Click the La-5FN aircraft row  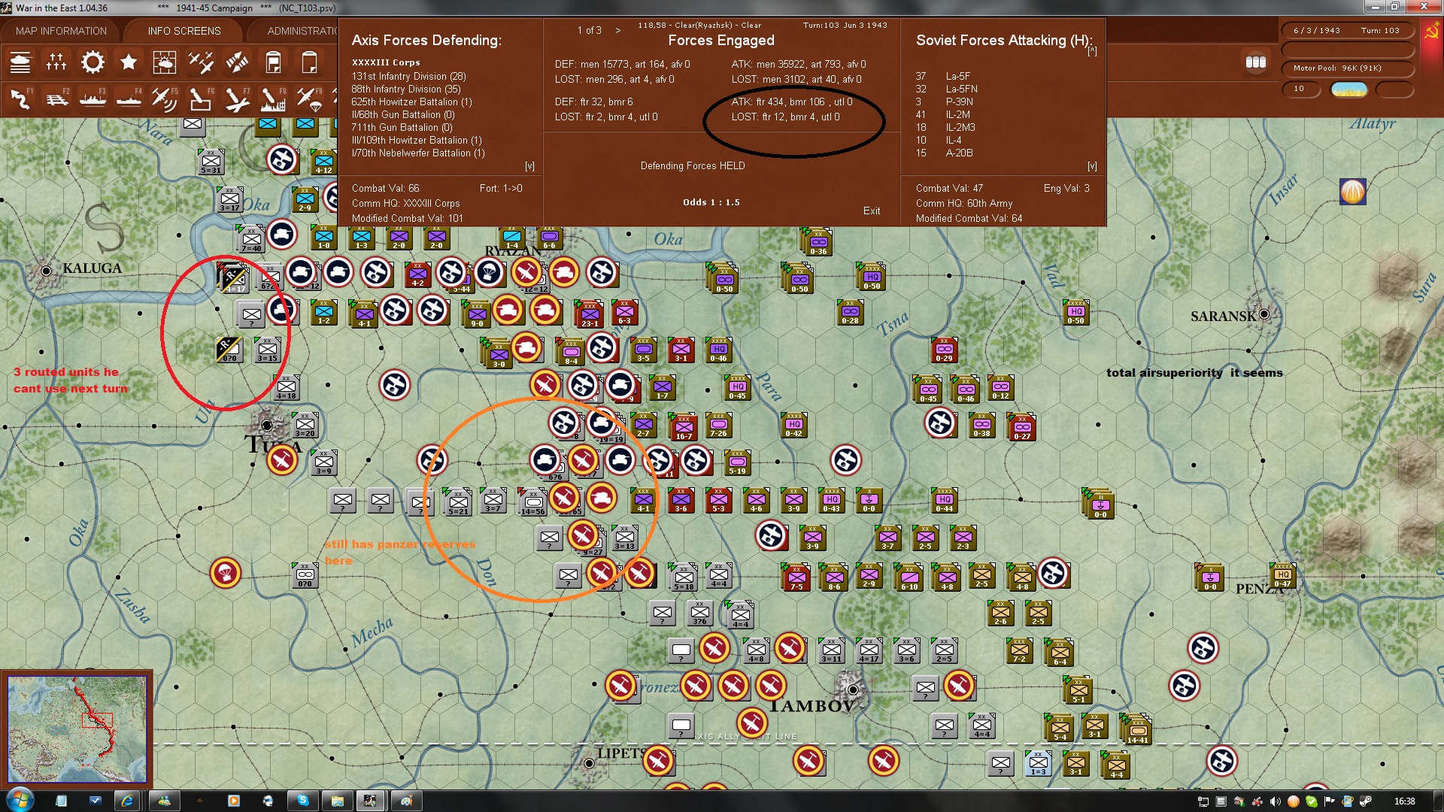click(946, 89)
